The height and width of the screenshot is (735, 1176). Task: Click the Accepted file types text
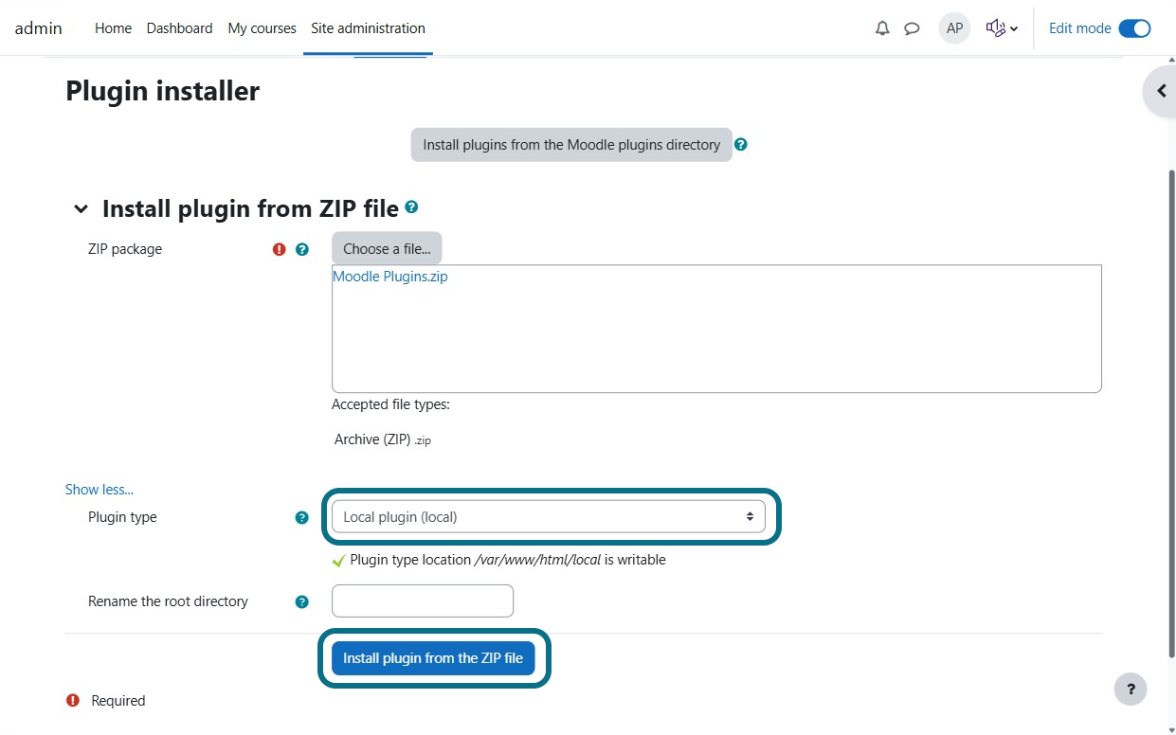pos(390,404)
